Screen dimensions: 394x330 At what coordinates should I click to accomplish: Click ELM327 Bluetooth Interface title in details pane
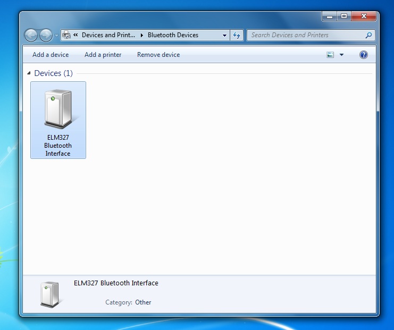(116, 283)
